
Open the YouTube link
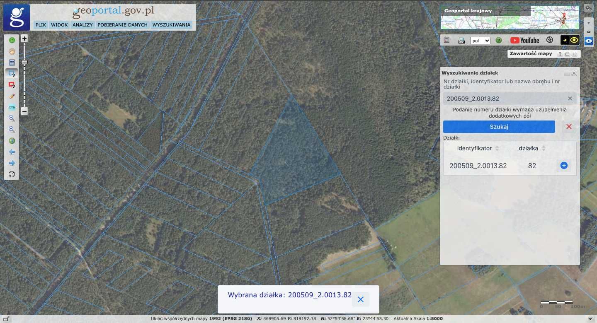coord(524,40)
